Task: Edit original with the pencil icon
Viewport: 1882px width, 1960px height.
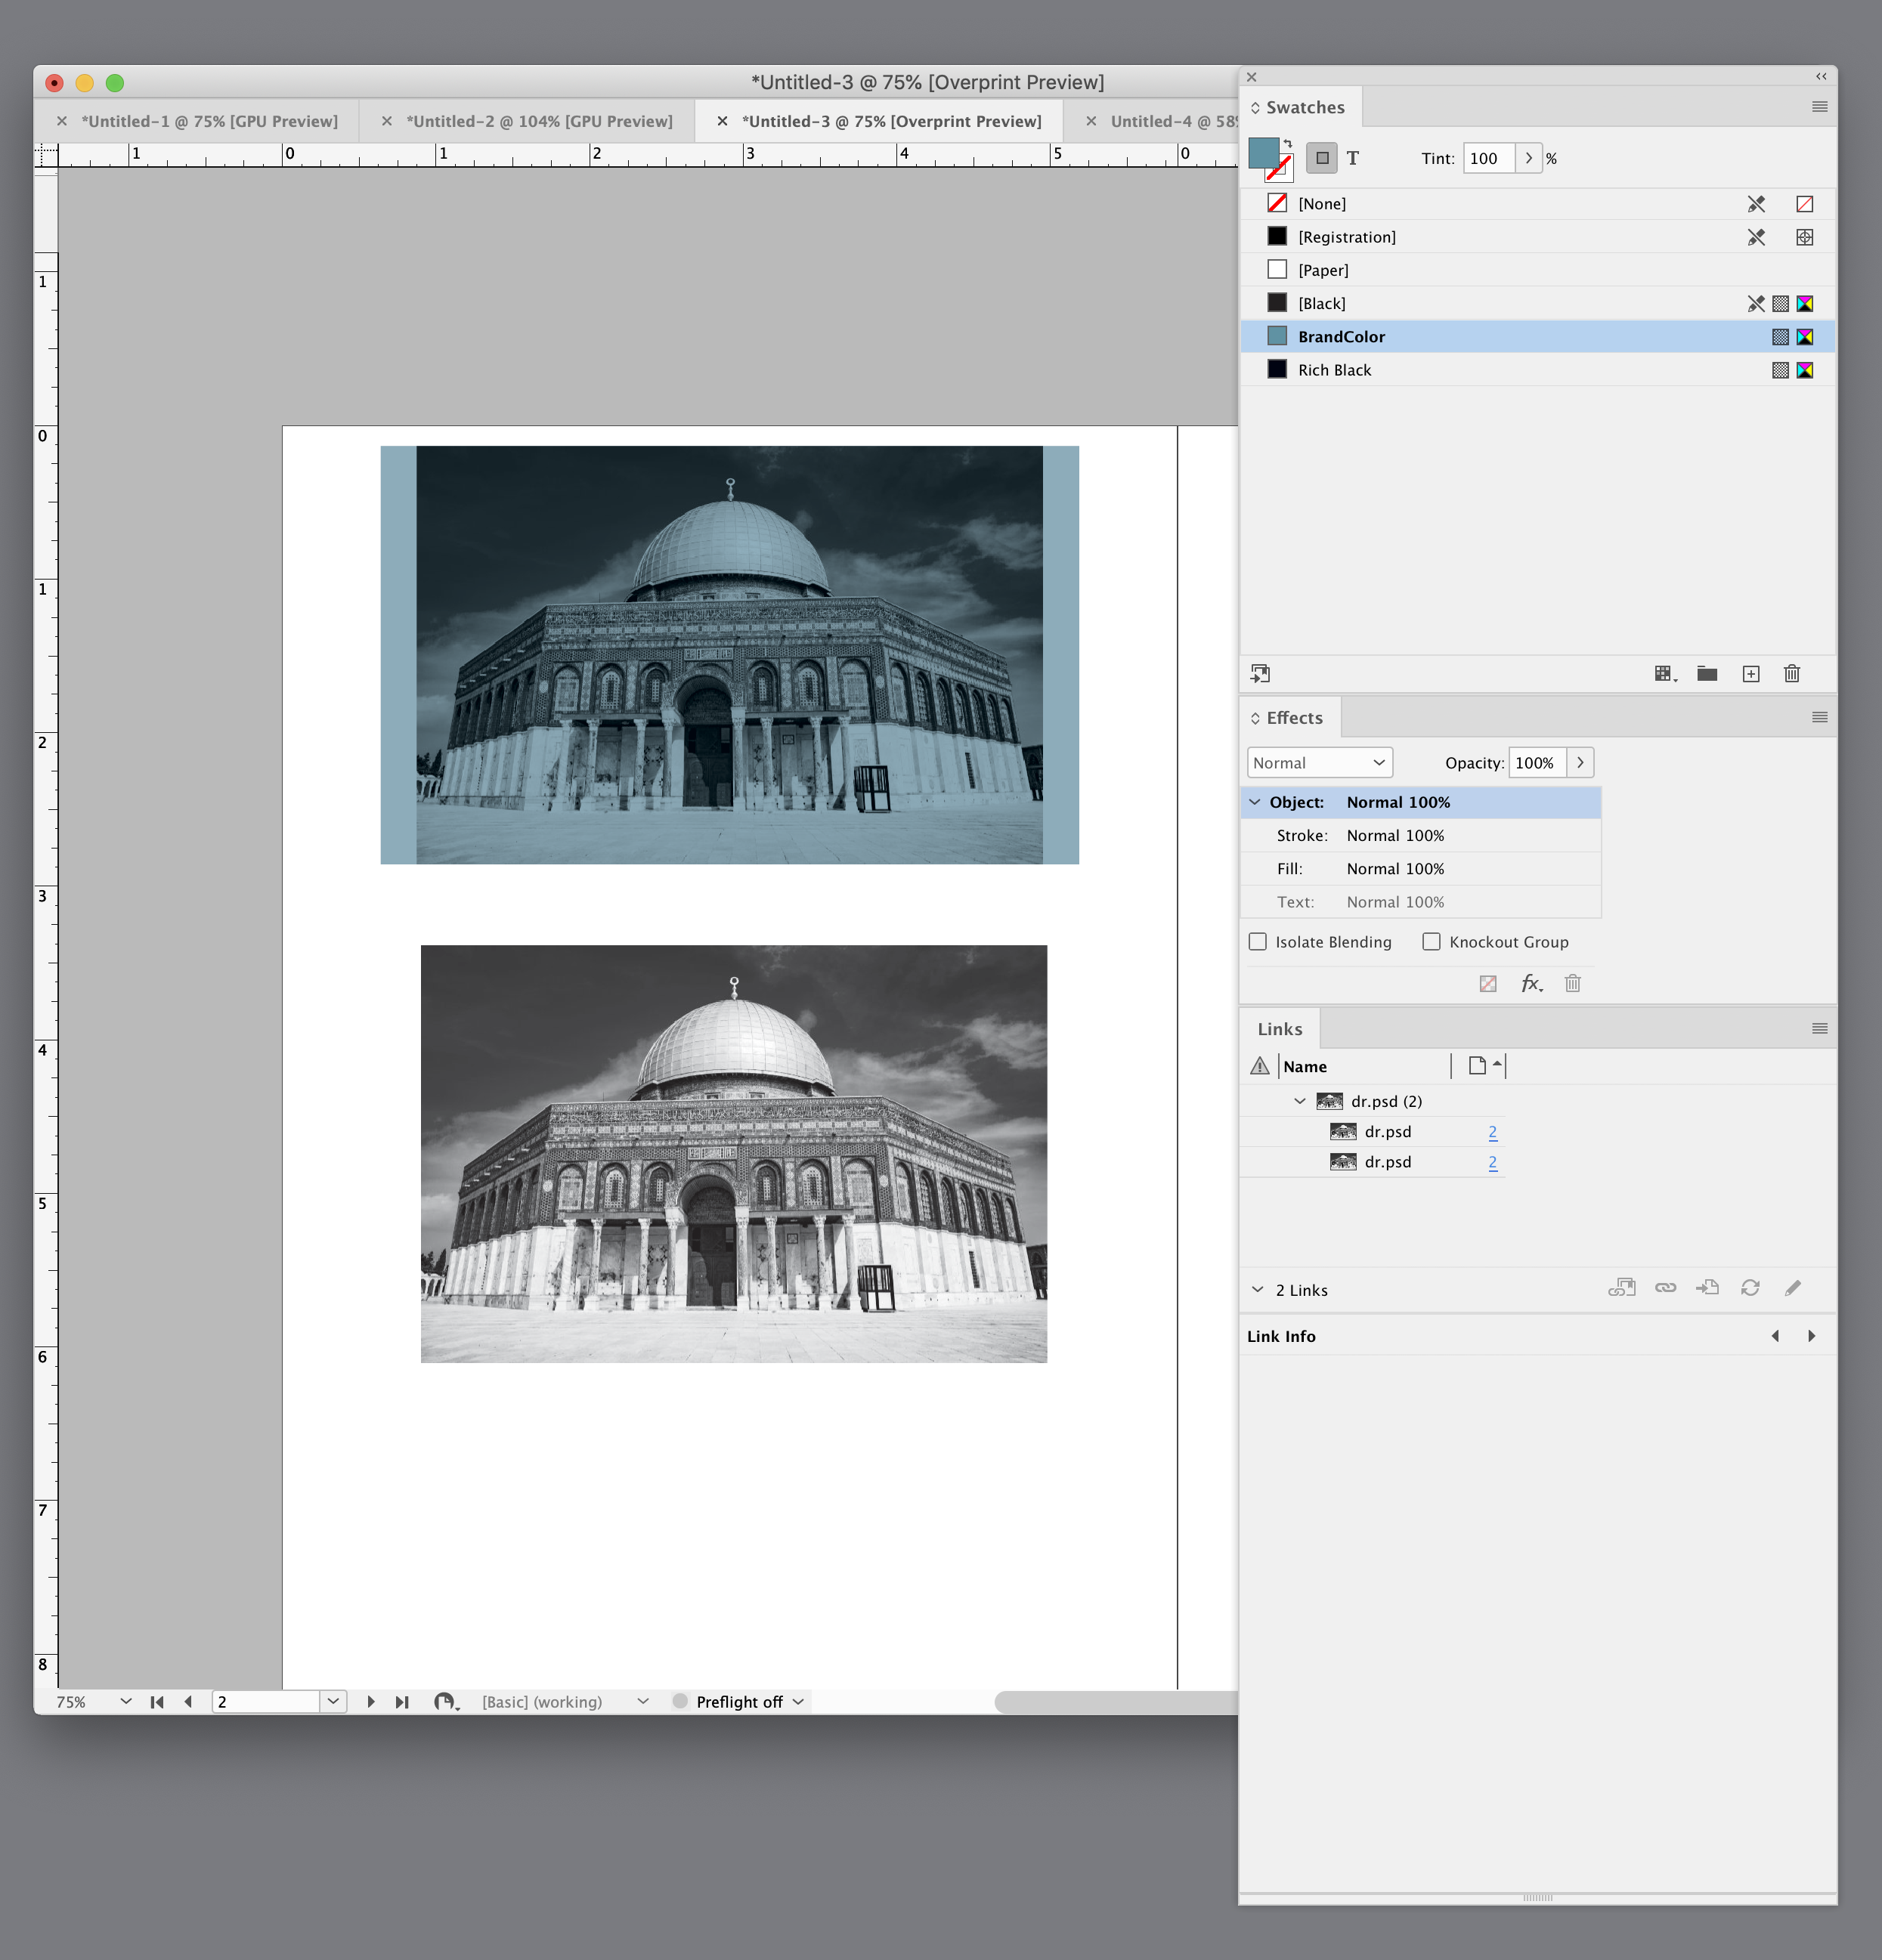Action: (1792, 1288)
